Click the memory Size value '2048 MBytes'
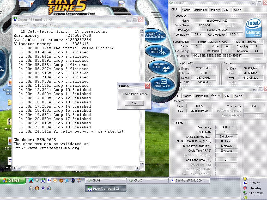Image resolution: width=267 pixels, height=200 pixels. [x=199, y=110]
